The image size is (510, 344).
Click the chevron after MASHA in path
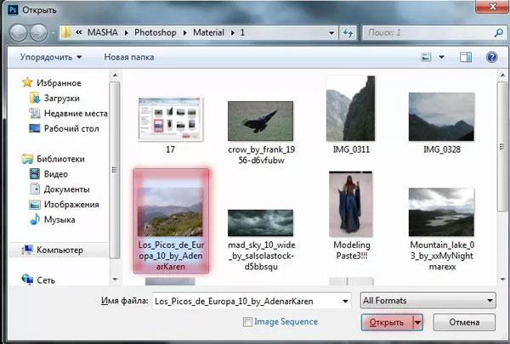[126, 33]
